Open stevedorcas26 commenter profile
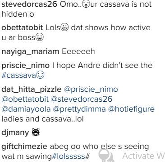Viewport: 165px width, 162px height. [29, 4]
